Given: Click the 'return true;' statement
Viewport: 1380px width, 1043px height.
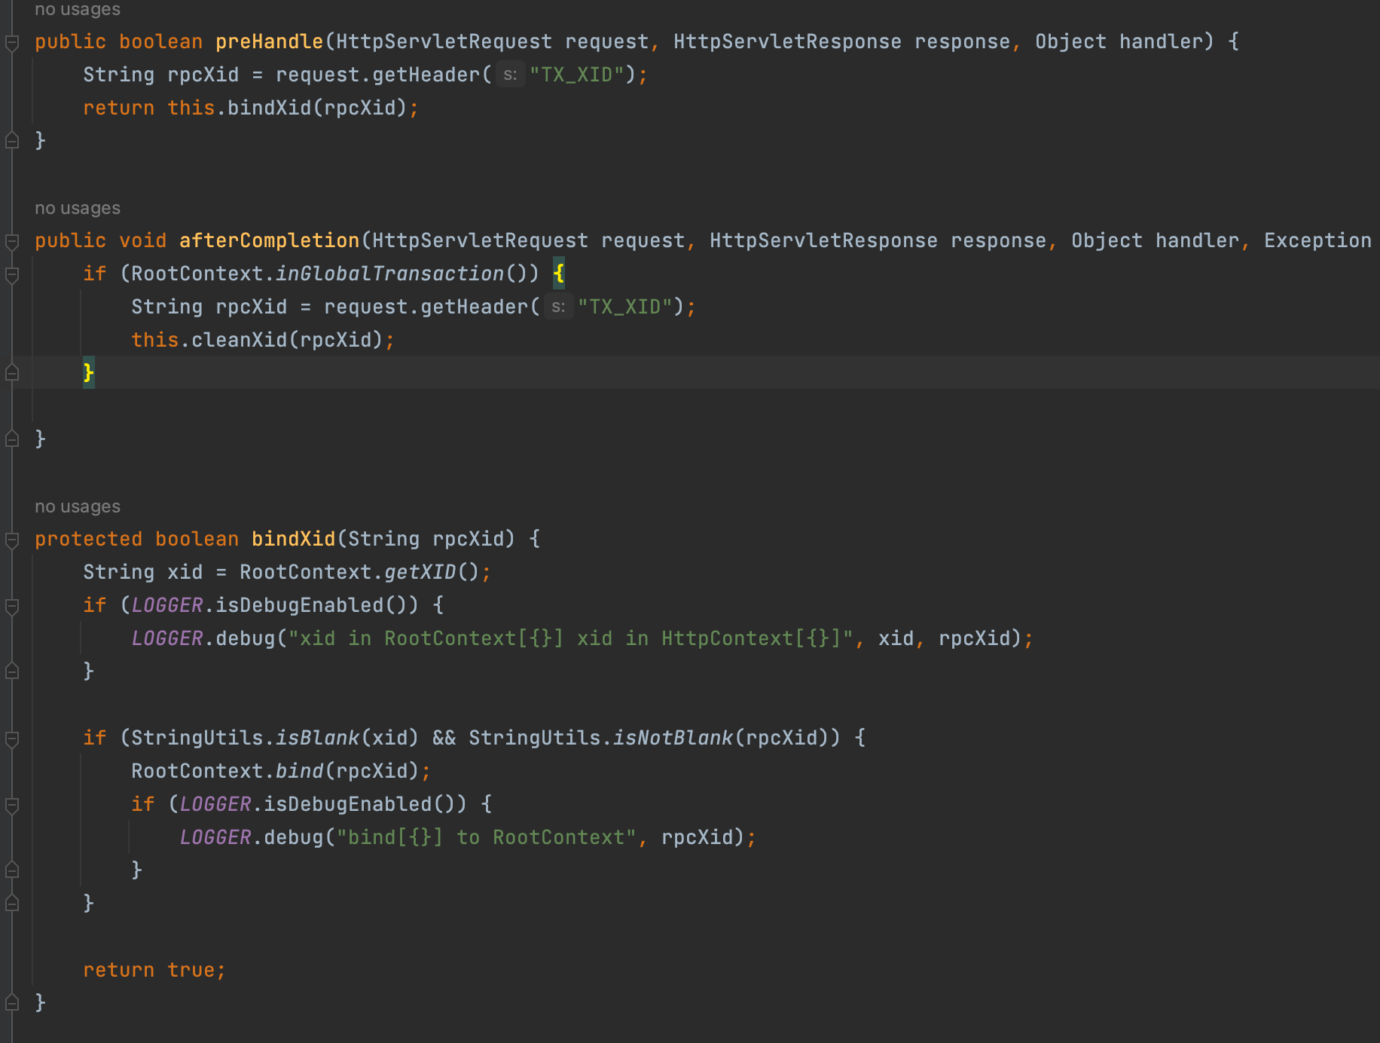Looking at the screenshot, I should tap(154, 970).
